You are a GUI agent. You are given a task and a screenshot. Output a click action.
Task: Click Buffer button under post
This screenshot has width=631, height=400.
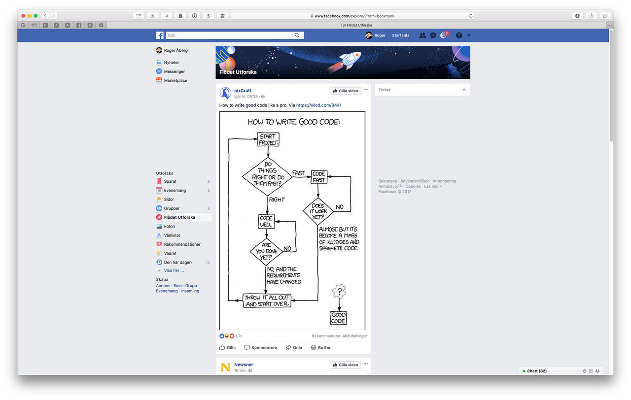click(320, 347)
